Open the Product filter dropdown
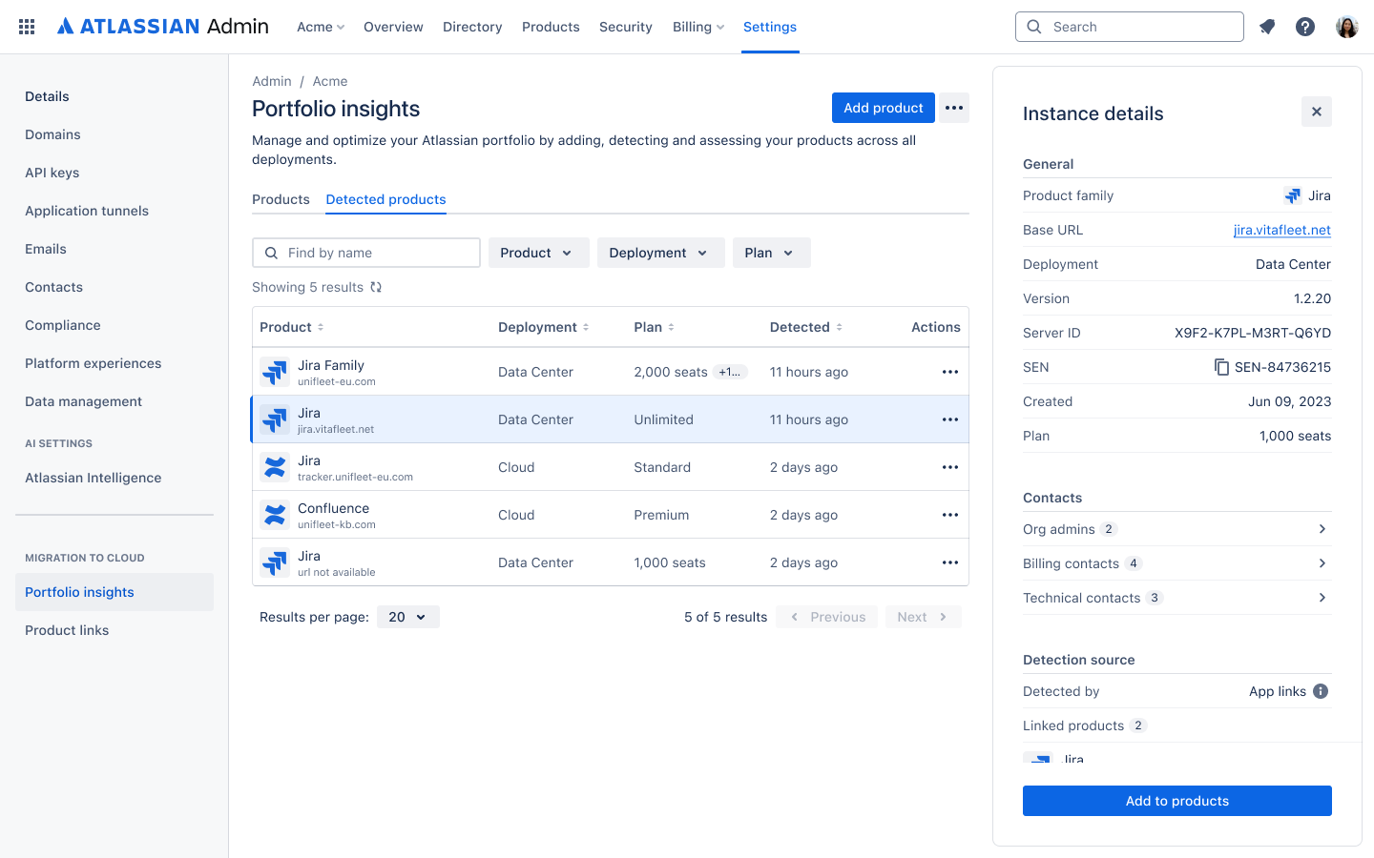The width and height of the screenshot is (1374, 858). click(x=539, y=253)
